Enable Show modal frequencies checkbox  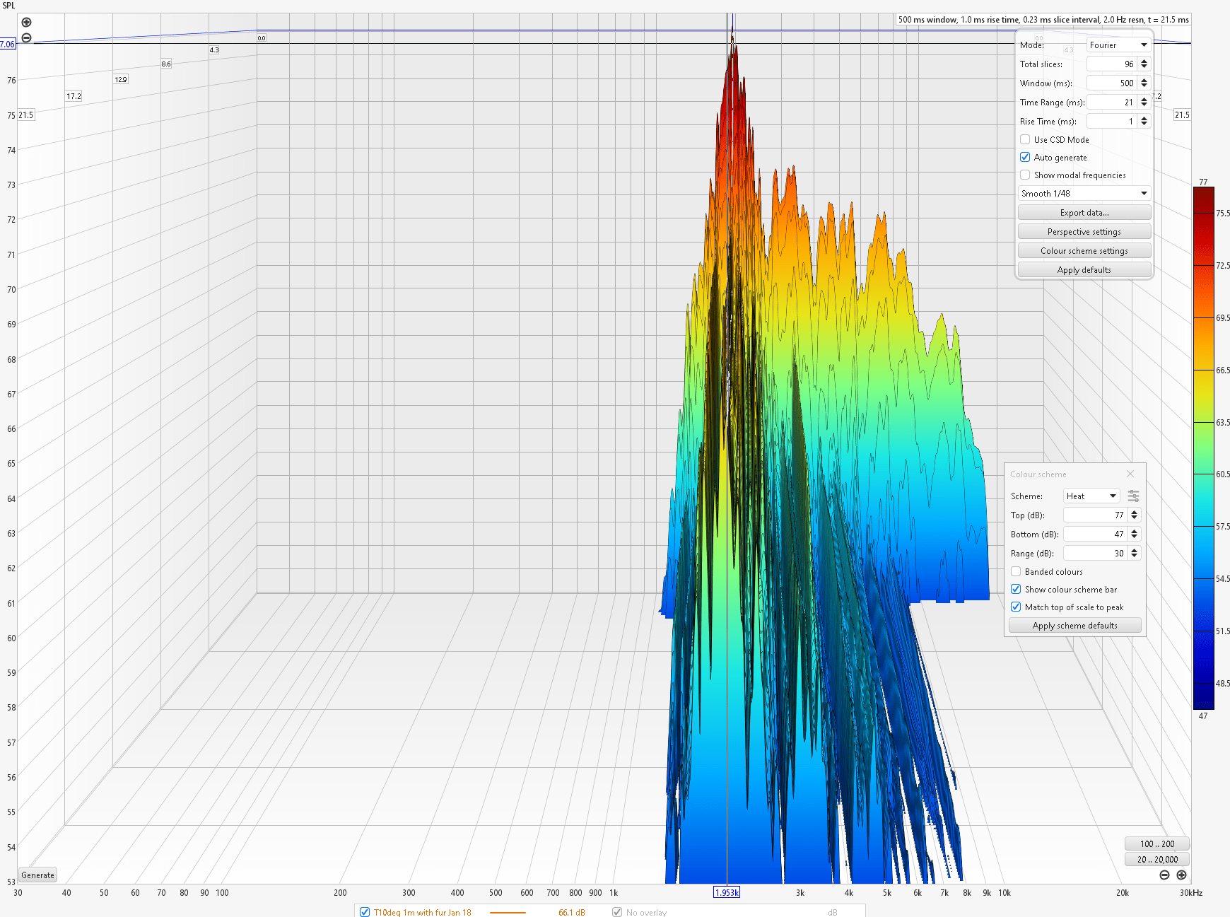(1025, 175)
